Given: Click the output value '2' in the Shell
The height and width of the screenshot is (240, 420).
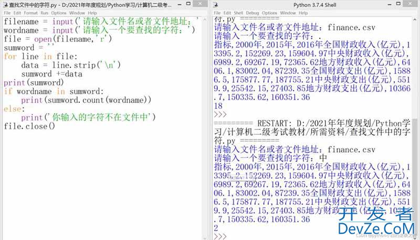Looking at the screenshot, I should tap(216, 228).
